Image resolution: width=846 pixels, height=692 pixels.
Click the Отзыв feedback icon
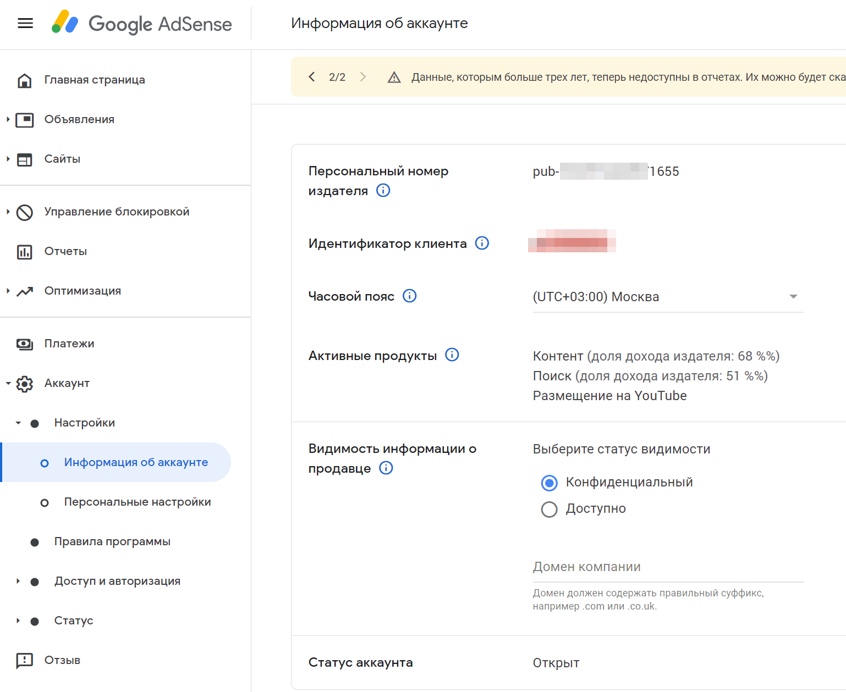24,661
